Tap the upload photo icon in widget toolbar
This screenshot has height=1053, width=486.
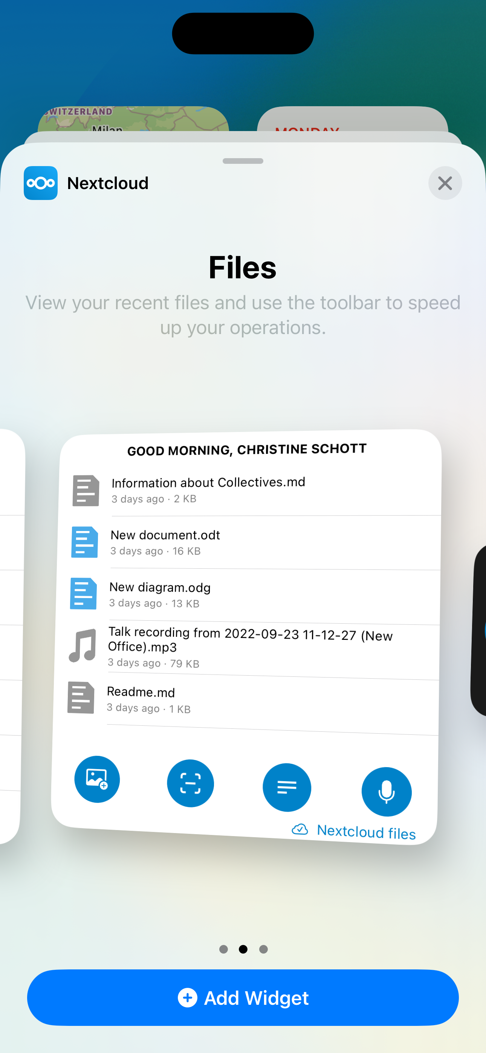coord(97,779)
